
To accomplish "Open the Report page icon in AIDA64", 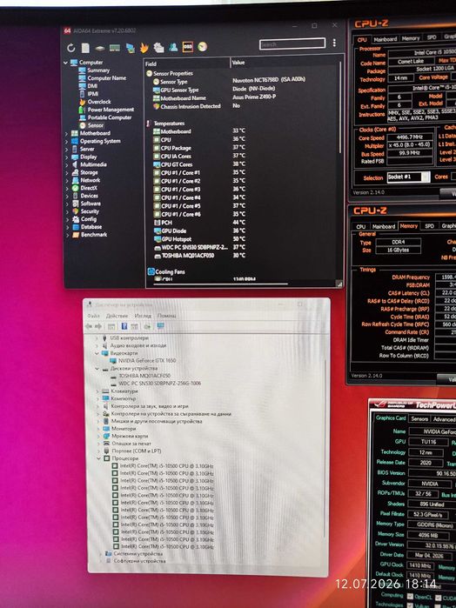I will click(x=85, y=48).
